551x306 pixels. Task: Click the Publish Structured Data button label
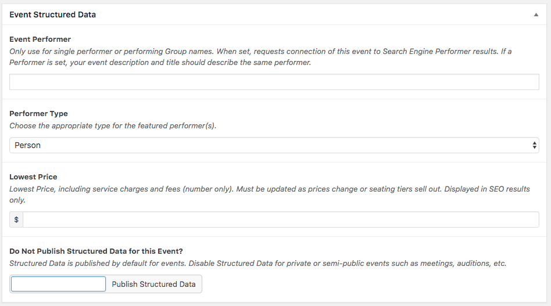(x=153, y=284)
